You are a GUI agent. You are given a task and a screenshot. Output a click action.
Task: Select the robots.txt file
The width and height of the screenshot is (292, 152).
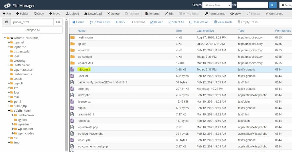(x=84, y=121)
